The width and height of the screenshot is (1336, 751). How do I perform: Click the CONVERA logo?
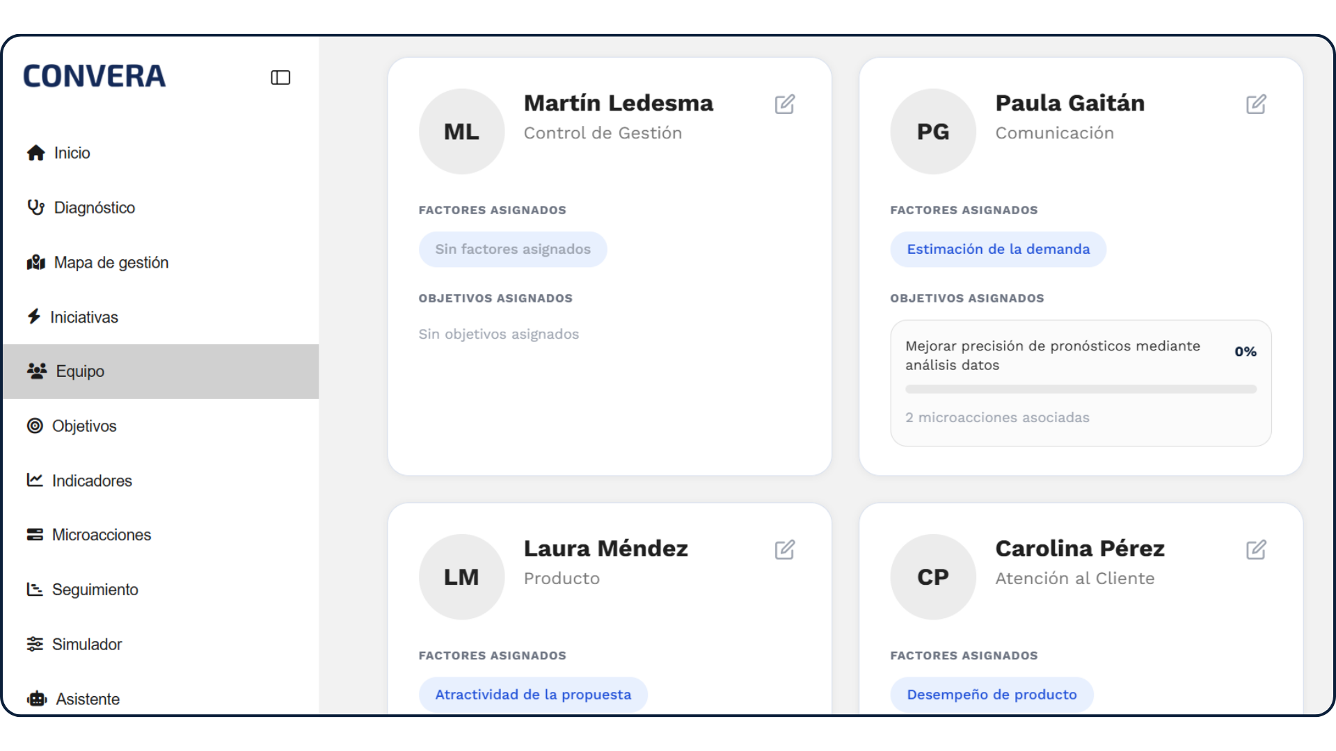click(95, 76)
